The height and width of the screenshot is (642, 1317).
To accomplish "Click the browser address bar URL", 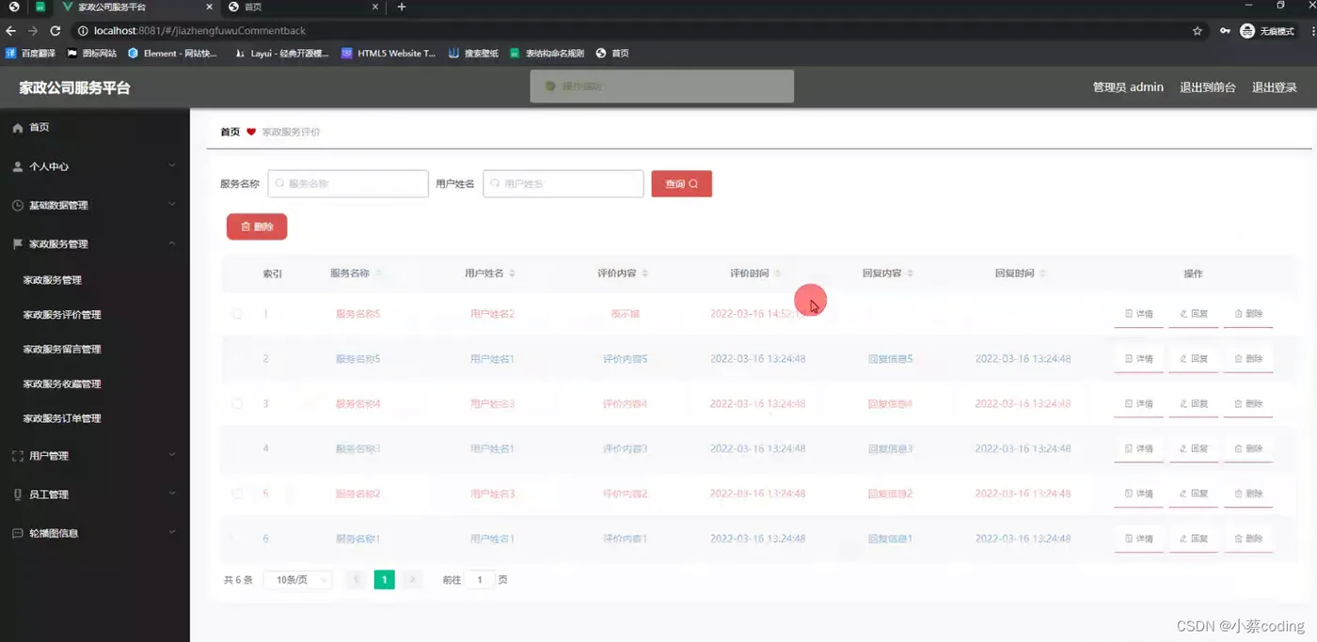I will [199, 31].
